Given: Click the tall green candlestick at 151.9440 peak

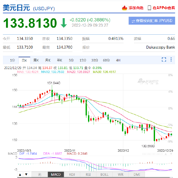Looking at the screenshot, I should click(52, 93).
